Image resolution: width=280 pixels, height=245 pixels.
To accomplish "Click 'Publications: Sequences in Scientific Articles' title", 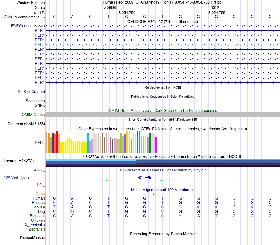I will click(x=163, y=97).
